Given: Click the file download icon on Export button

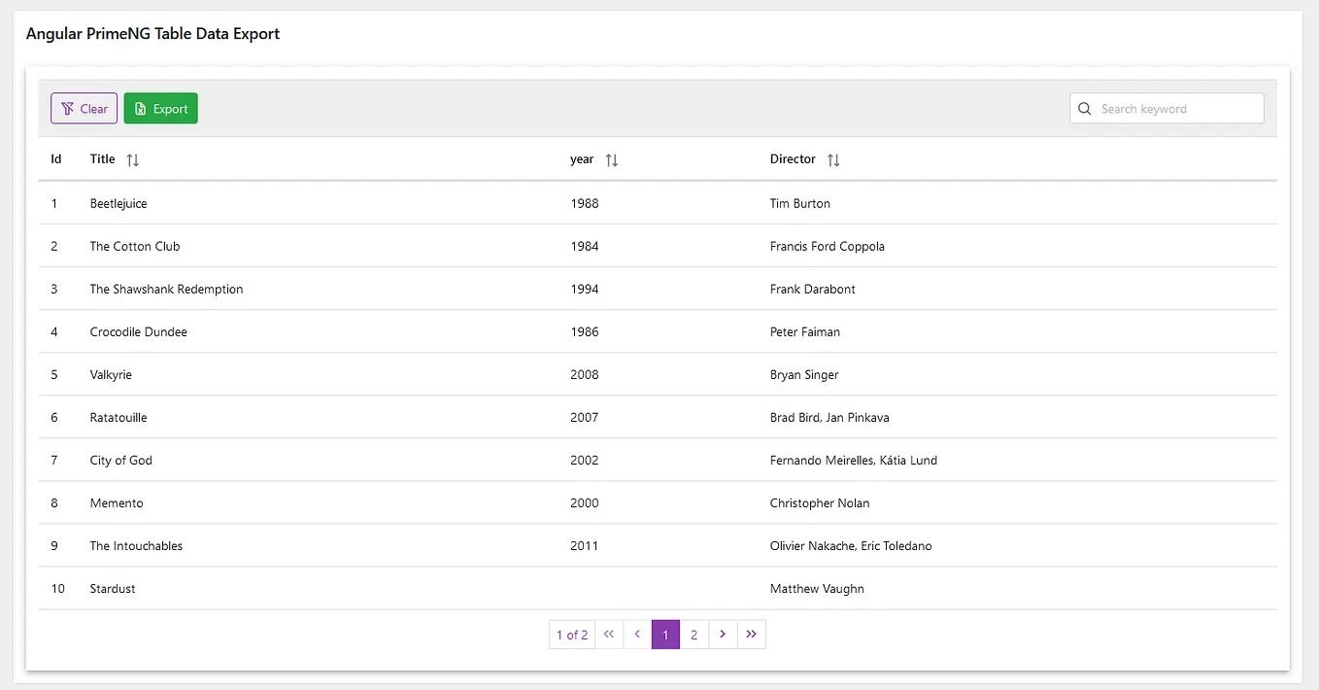Looking at the screenshot, I should [x=142, y=108].
